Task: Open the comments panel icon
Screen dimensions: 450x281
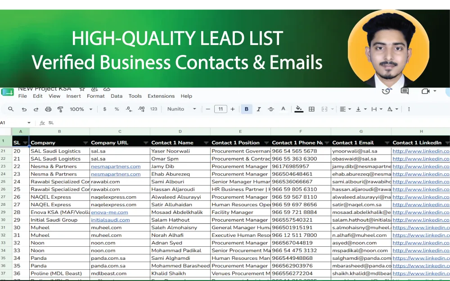Action: [x=405, y=91]
